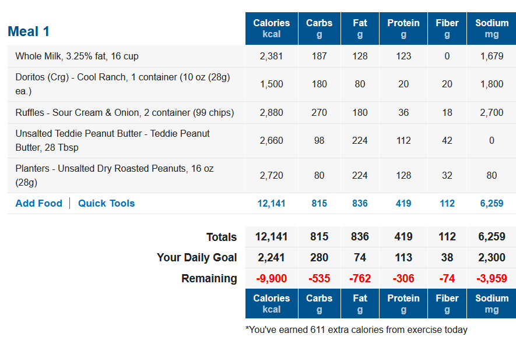Click the Meal 1 heading
The width and height of the screenshot is (516, 337).
click(29, 31)
